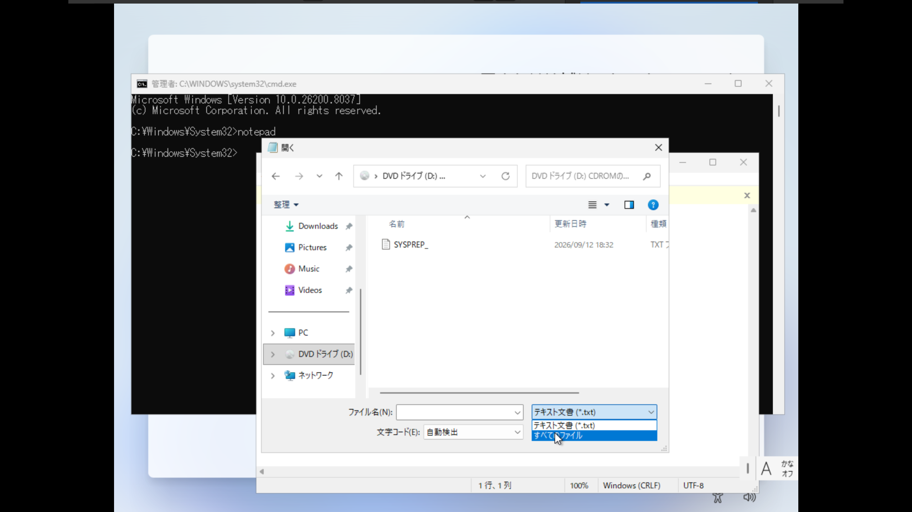Open the file name history dropdown

click(x=517, y=412)
